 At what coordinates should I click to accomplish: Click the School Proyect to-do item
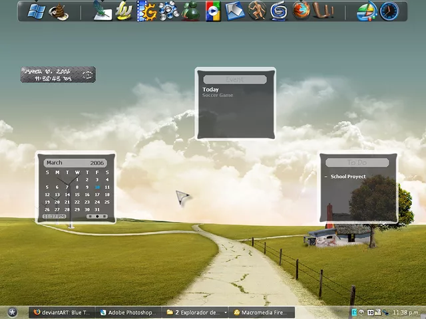347,177
